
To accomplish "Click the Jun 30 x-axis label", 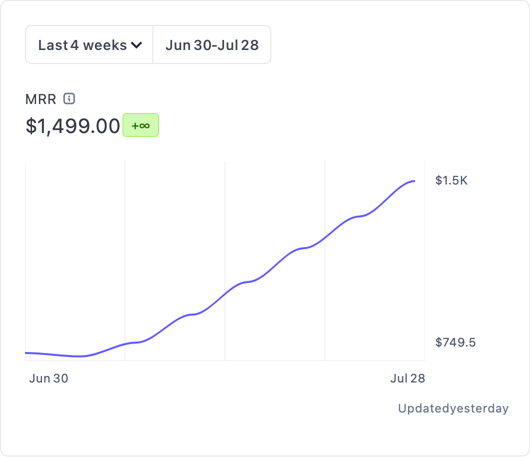I will 48,378.
